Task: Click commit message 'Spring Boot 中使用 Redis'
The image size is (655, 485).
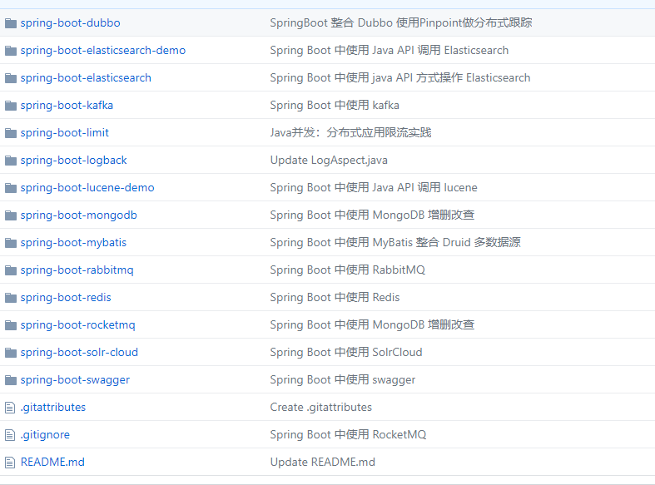Action: click(335, 297)
